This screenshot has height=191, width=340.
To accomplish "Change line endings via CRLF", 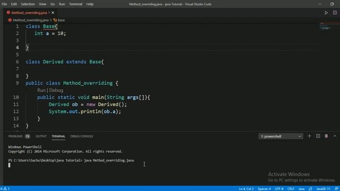I will [291, 189].
